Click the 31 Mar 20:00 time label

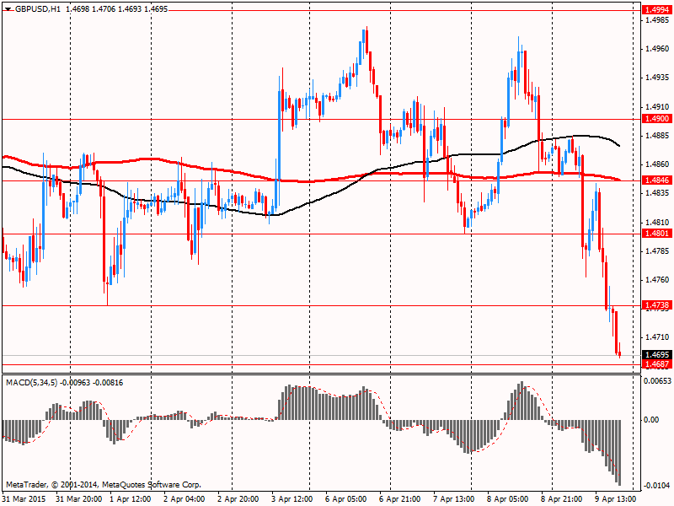[79, 499]
